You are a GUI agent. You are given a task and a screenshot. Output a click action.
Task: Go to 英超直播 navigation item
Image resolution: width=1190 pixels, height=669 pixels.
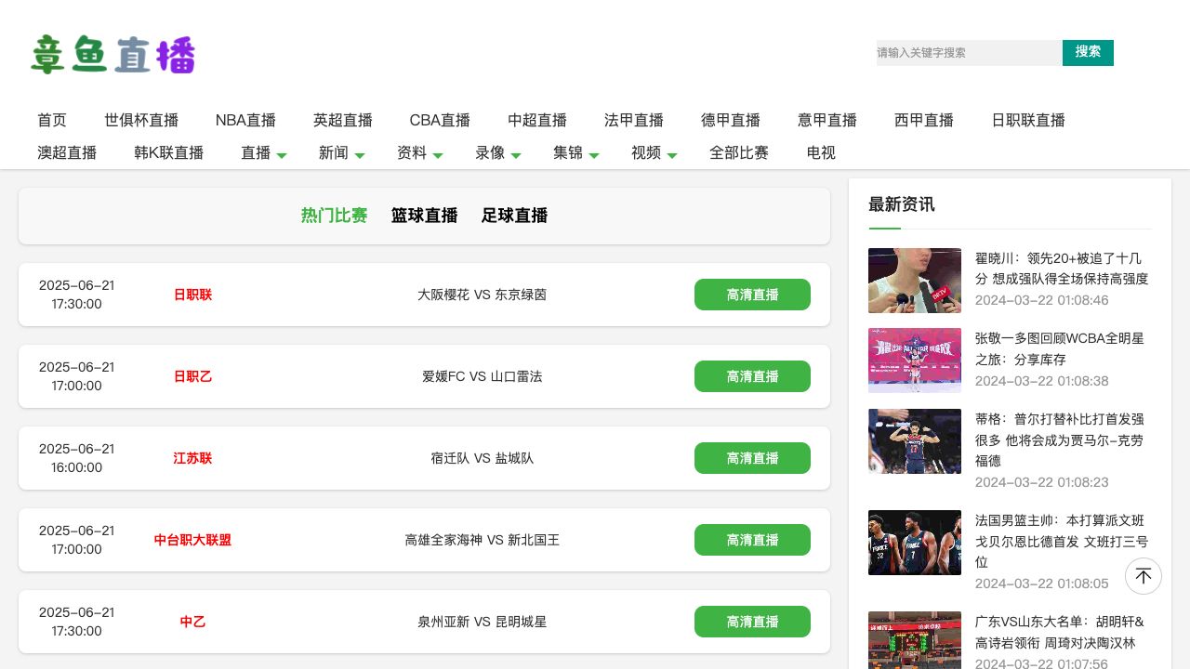pos(342,121)
